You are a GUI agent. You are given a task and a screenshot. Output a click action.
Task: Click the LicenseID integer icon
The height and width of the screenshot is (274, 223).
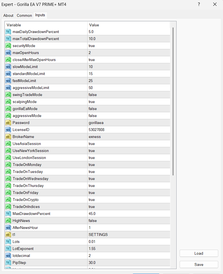8,130
